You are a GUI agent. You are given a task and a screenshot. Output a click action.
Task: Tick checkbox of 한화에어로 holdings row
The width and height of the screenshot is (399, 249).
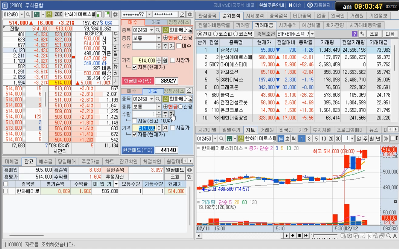pyautogui.click(x=5, y=191)
